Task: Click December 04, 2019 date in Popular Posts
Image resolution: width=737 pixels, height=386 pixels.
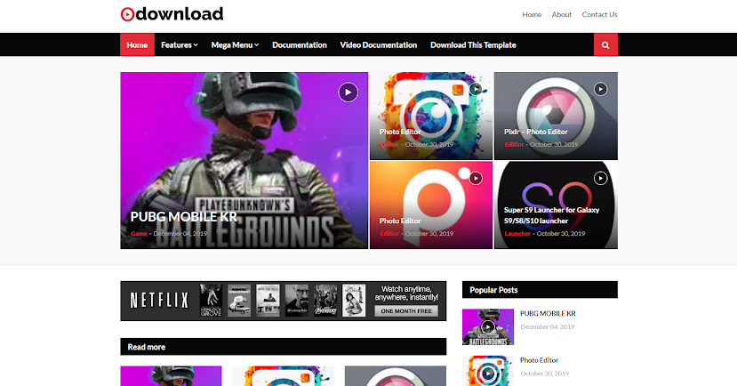Action: [x=547, y=326]
